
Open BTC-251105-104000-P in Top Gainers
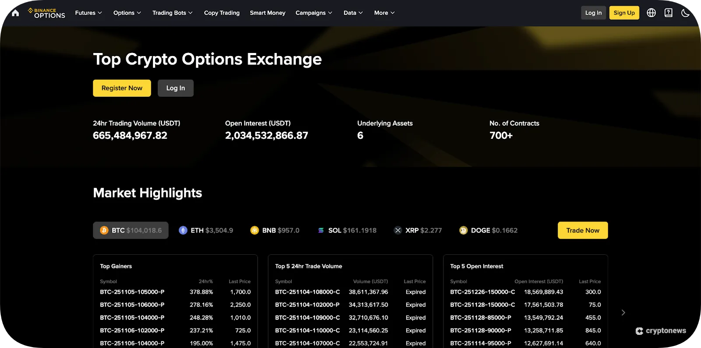175,318
